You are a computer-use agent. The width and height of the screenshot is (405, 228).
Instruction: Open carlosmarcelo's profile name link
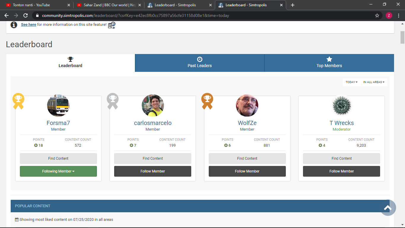(x=153, y=123)
